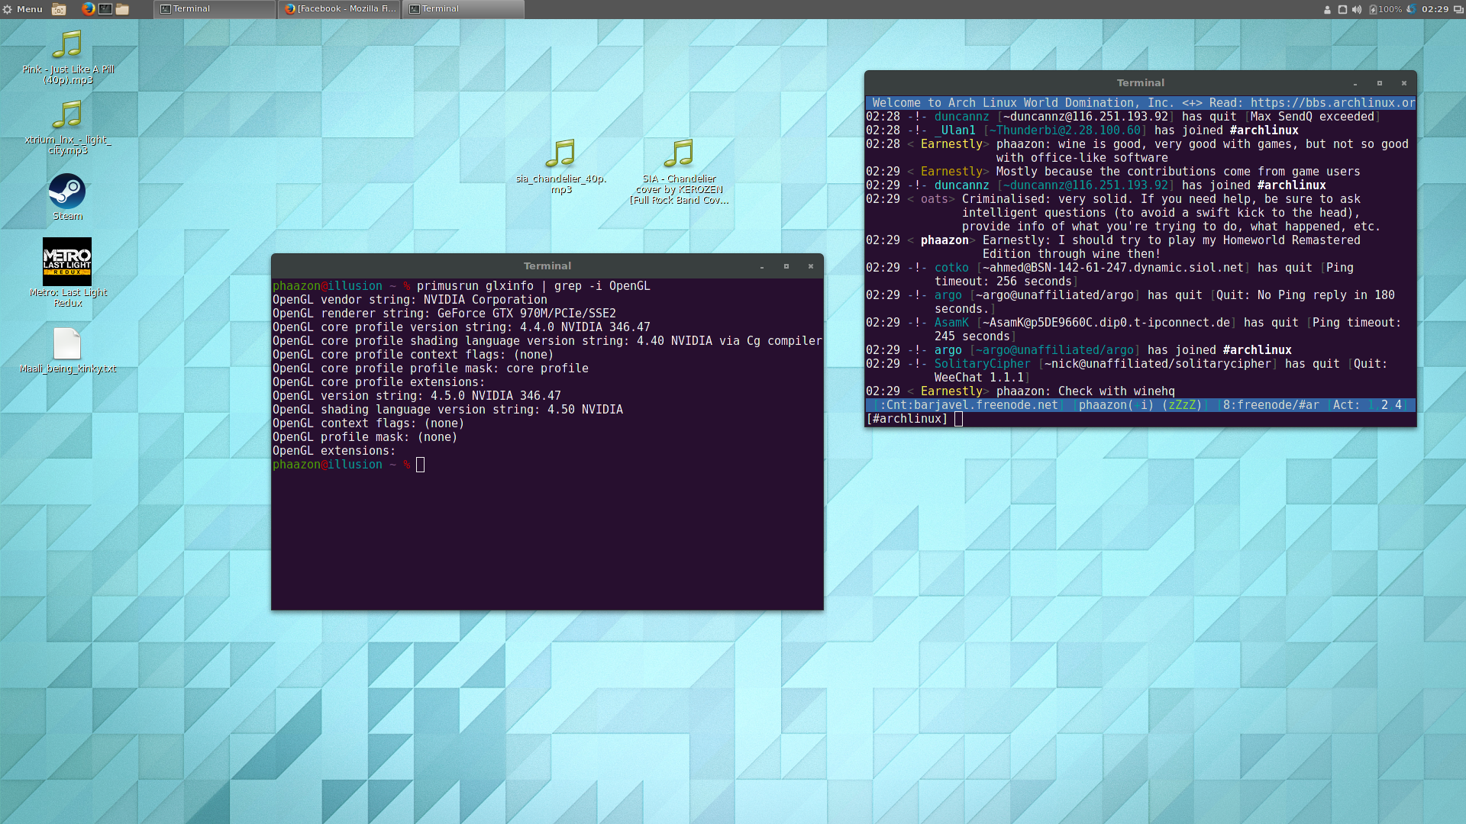Image resolution: width=1466 pixels, height=824 pixels.
Task: Click the screenshot folder icon beside Menu
Action: pyautogui.click(x=59, y=9)
